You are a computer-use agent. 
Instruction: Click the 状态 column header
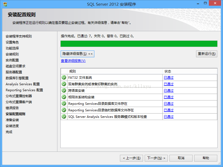coord(190,71)
